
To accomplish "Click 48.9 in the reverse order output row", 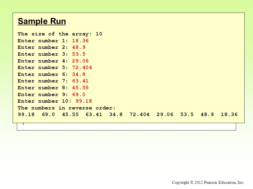I will pos(207,114).
